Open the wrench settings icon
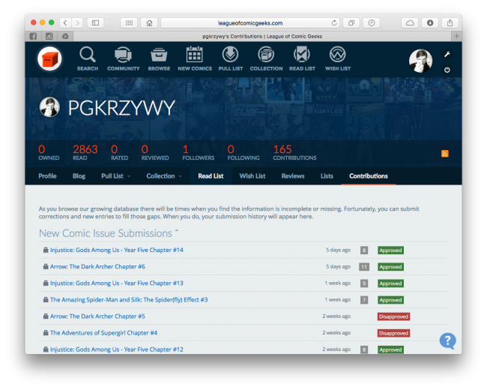Screen dimensions: 487x390 click(x=447, y=55)
